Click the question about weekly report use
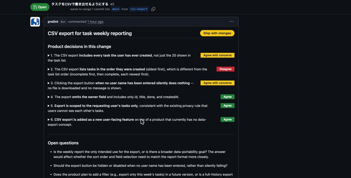 click(x=140, y=154)
